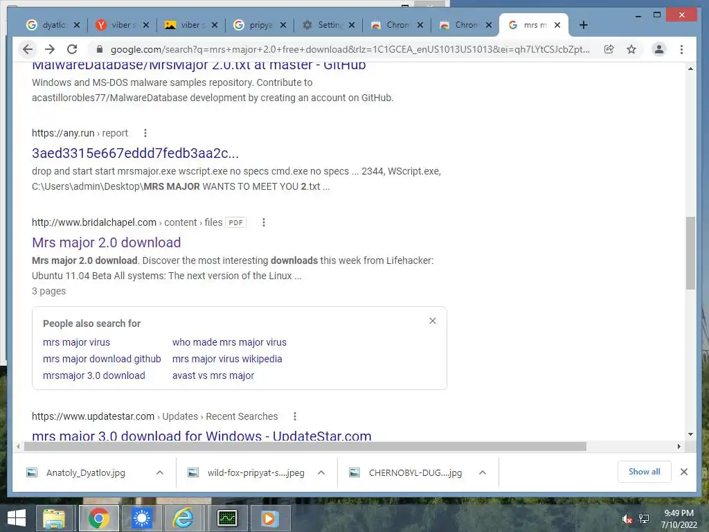
Task: Open the Chrome profile avatar menu
Action: point(659,49)
